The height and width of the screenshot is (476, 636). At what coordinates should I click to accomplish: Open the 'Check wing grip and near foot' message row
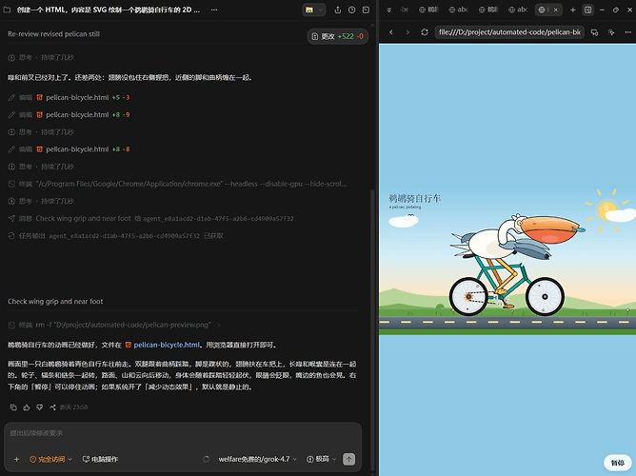[150, 219]
